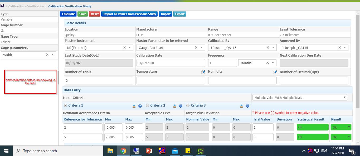Screen dimensions: 360x156
Task: Click help icon next to Criteria 3
Action: pos(248,106)
